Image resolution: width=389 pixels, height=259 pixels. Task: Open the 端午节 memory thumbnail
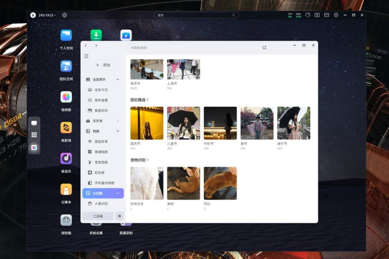coord(294,123)
